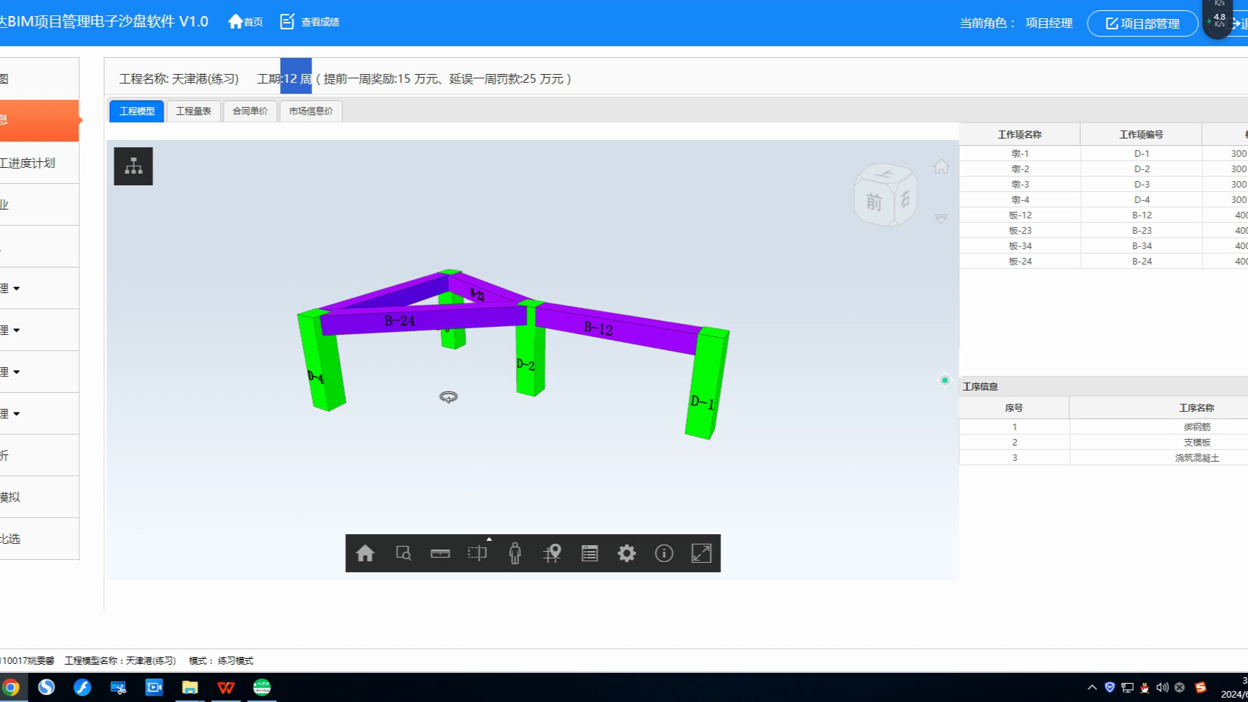Click the viewer Home toolbar icon
This screenshot has height=702, width=1248.
[x=365, y=553]
